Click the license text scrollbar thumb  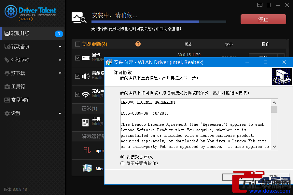(274, 109)
